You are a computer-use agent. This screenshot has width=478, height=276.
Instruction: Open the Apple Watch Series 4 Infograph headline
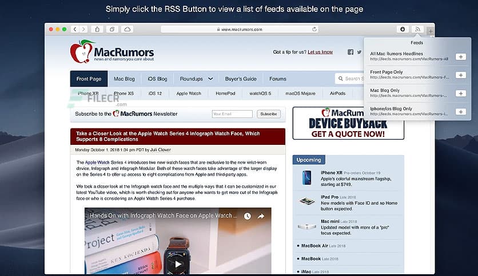pyautogui.click(x=168, y=136)
